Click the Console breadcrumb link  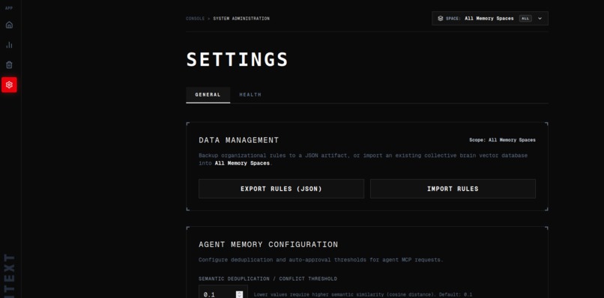point(196,19)
